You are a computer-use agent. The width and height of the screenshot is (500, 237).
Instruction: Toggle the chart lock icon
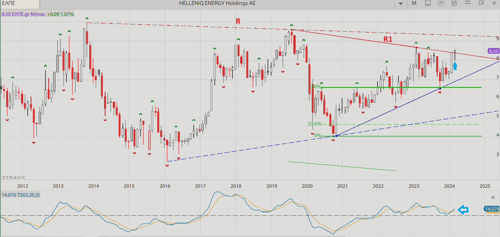[x=454, y=3]
